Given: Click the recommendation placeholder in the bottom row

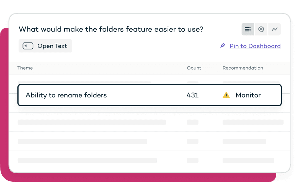Looking at the screenshot, I should click(x=248, y=160).
